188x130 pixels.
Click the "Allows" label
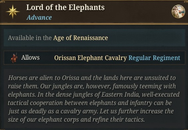30,58
